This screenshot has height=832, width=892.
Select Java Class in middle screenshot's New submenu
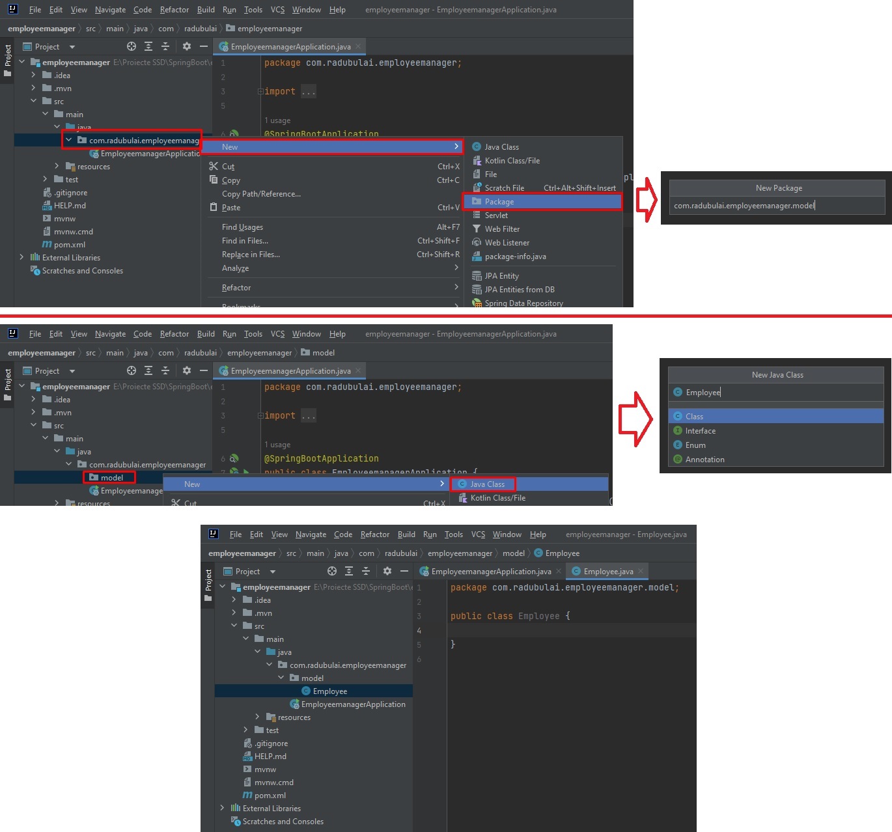click(x=482, y=484)
